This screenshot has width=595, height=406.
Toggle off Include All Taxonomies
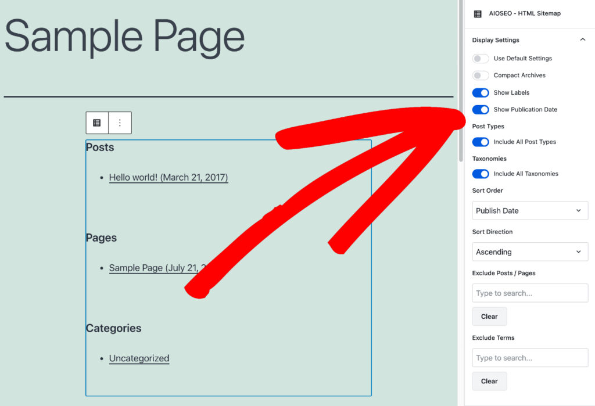click(x=481, y=173)
